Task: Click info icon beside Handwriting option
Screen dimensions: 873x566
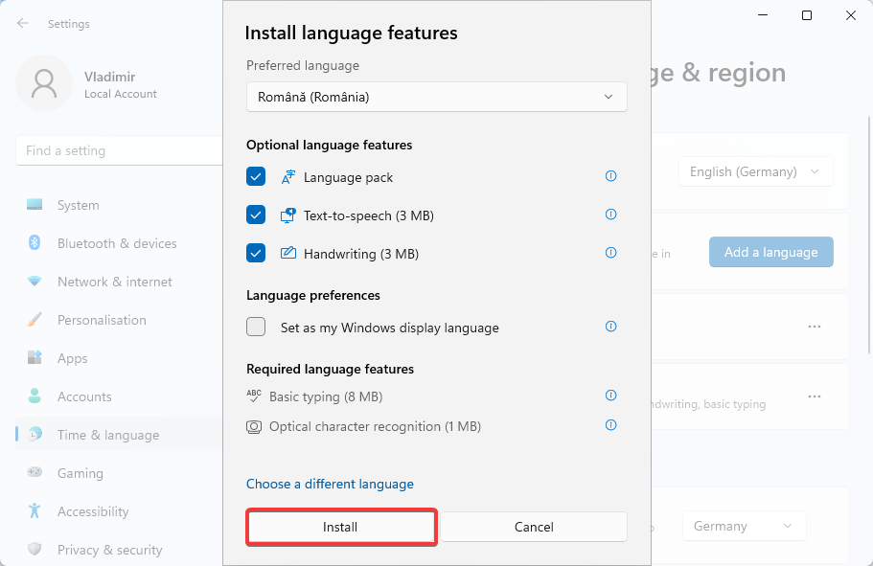Action: tap(610, 253)
